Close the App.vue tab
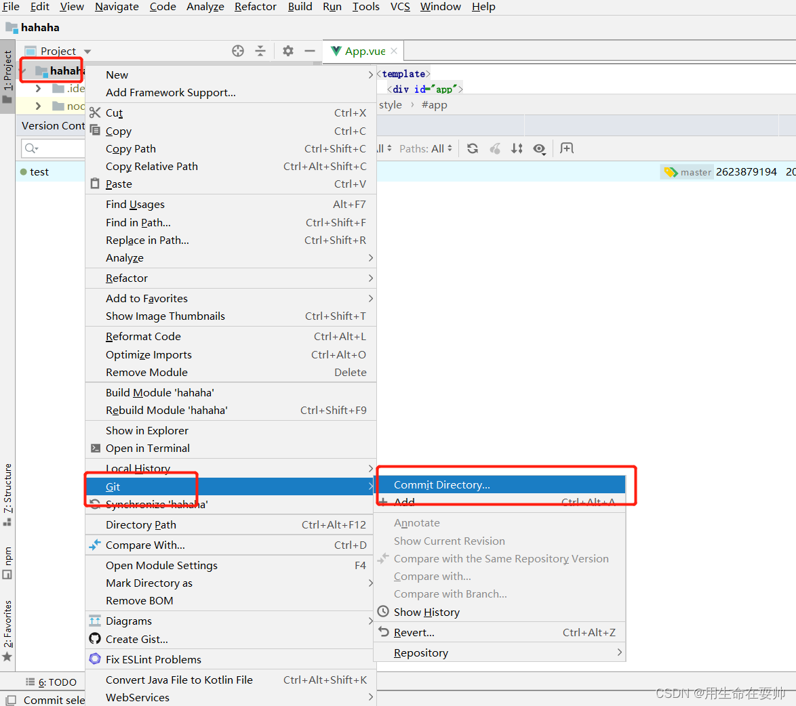Image resolution: width=796 pixels, height=706 pixels. 394,51
